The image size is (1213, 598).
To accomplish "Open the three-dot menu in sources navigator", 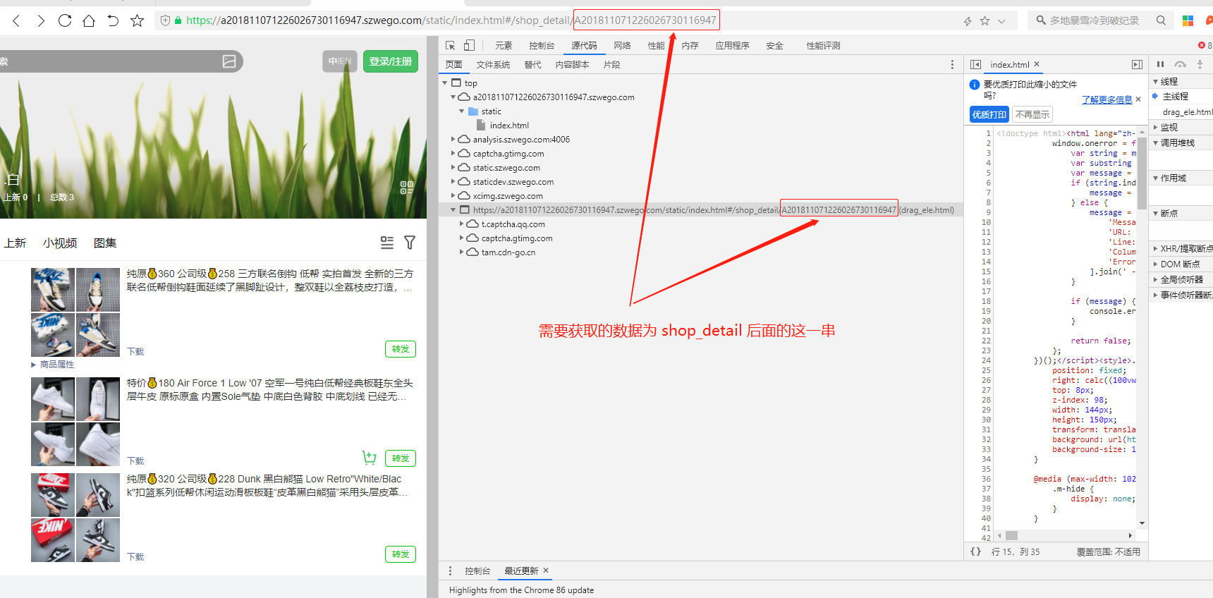I will (x=952, y=65).
